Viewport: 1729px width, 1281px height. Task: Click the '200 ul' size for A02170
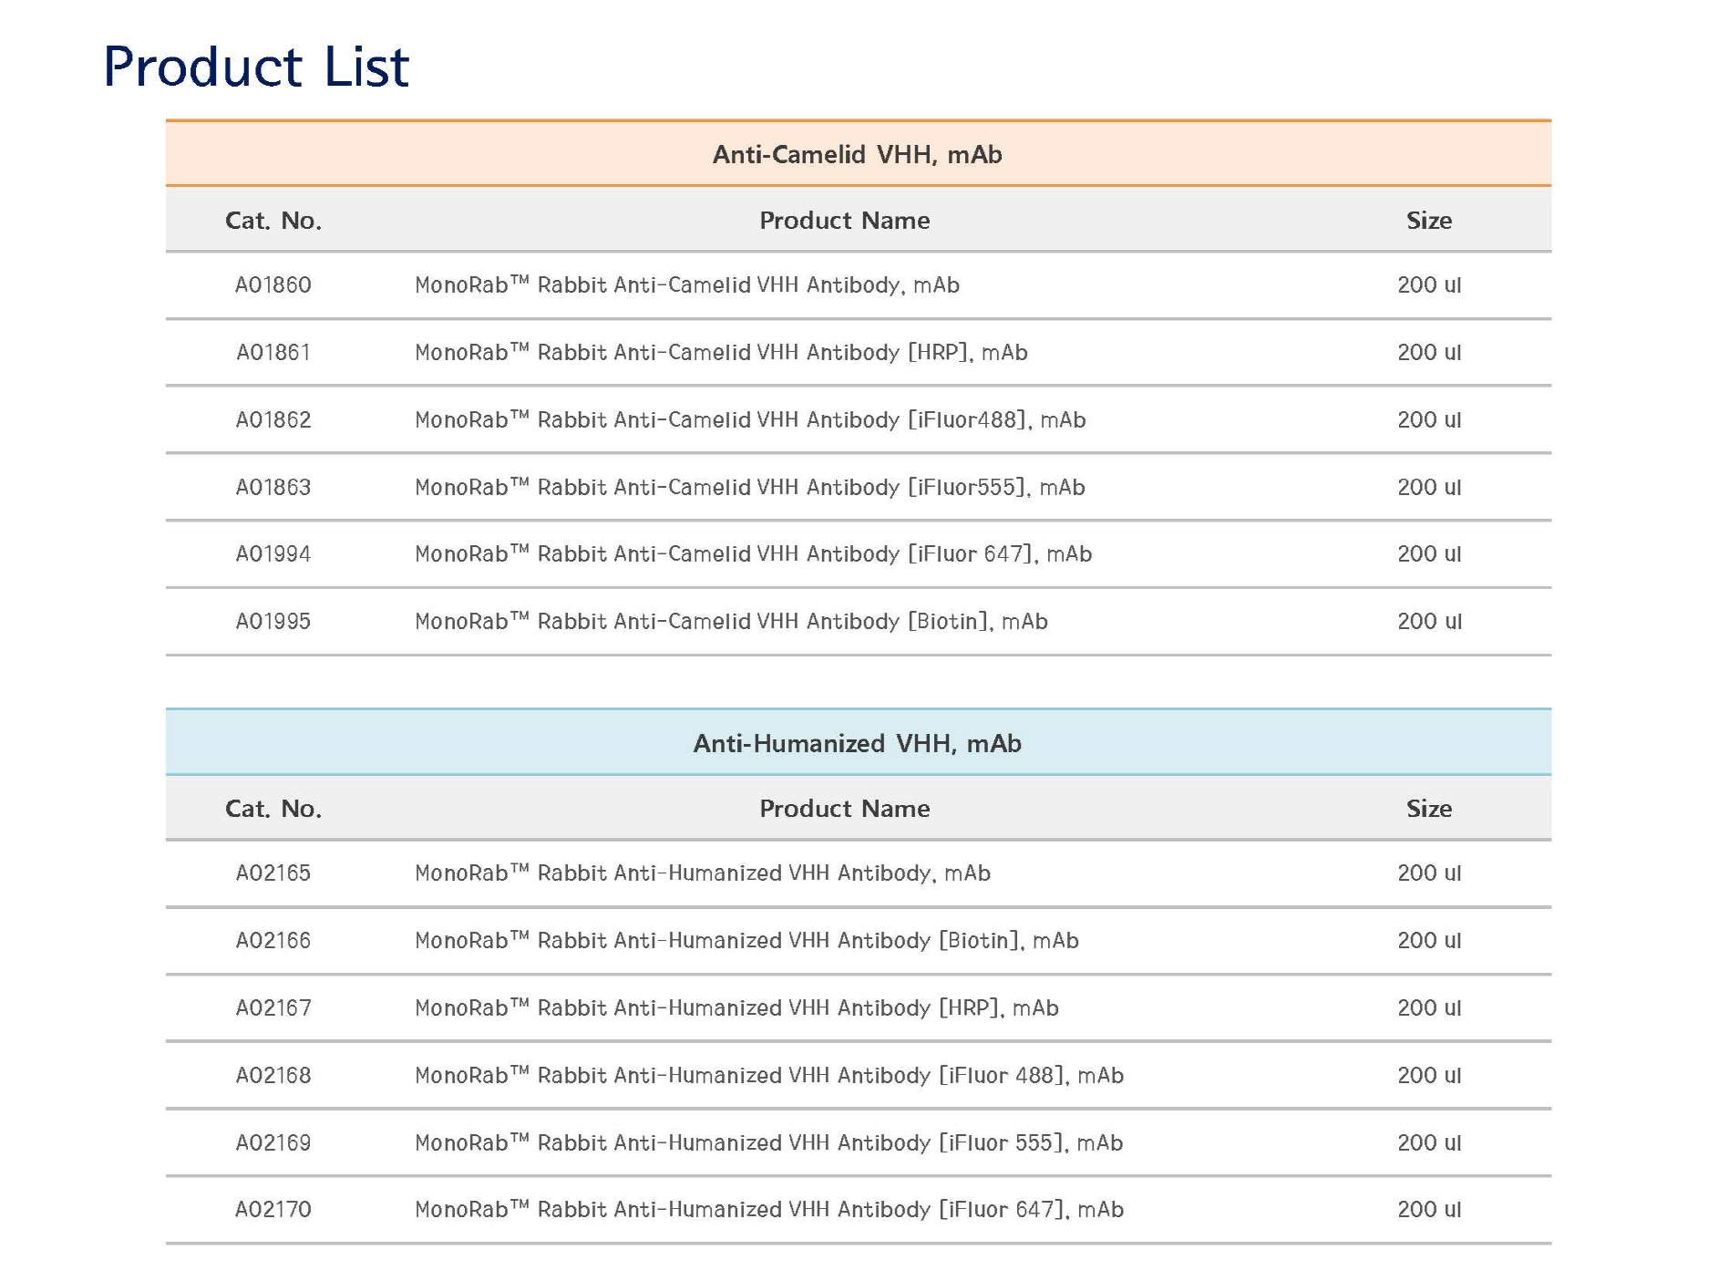[x=1429, y=1209]
